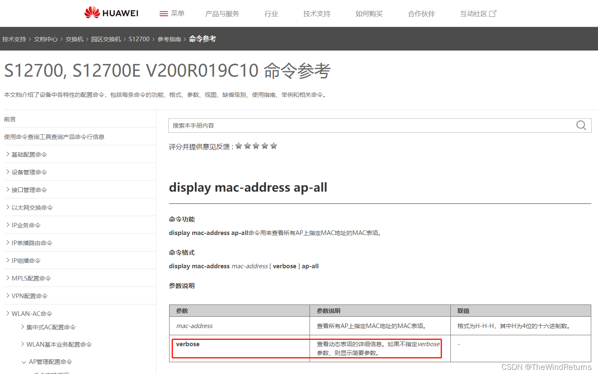Click the 格式为H-H-H value cell
Viewport: 598px width, 374px height.
tap(520, 326)
